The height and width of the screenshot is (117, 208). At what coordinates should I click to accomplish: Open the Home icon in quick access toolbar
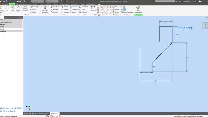tap(18, 1)
